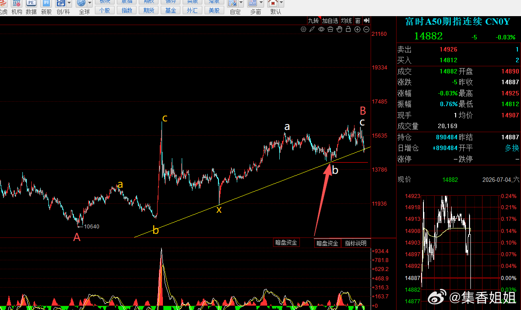This screenshot has height=310, width=521.
Task: Zoom out with the minus circle icon
Action: click(x=366, y=29)
